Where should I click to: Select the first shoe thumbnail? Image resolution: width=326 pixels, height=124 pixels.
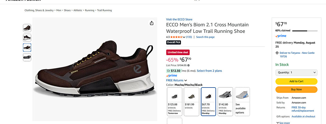coord(27,28)
